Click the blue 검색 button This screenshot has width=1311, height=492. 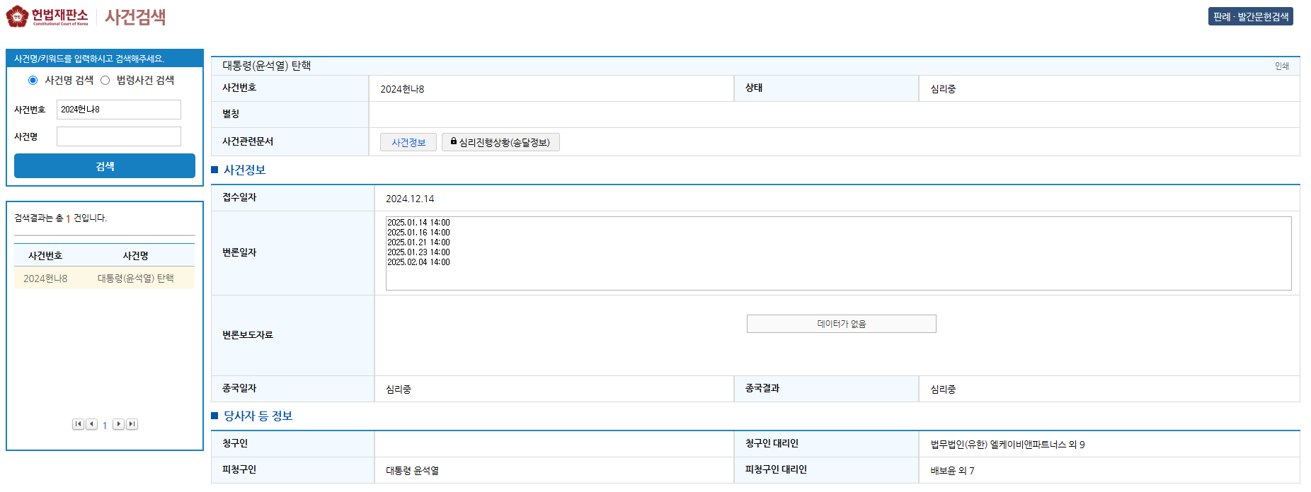click(105, 166)
